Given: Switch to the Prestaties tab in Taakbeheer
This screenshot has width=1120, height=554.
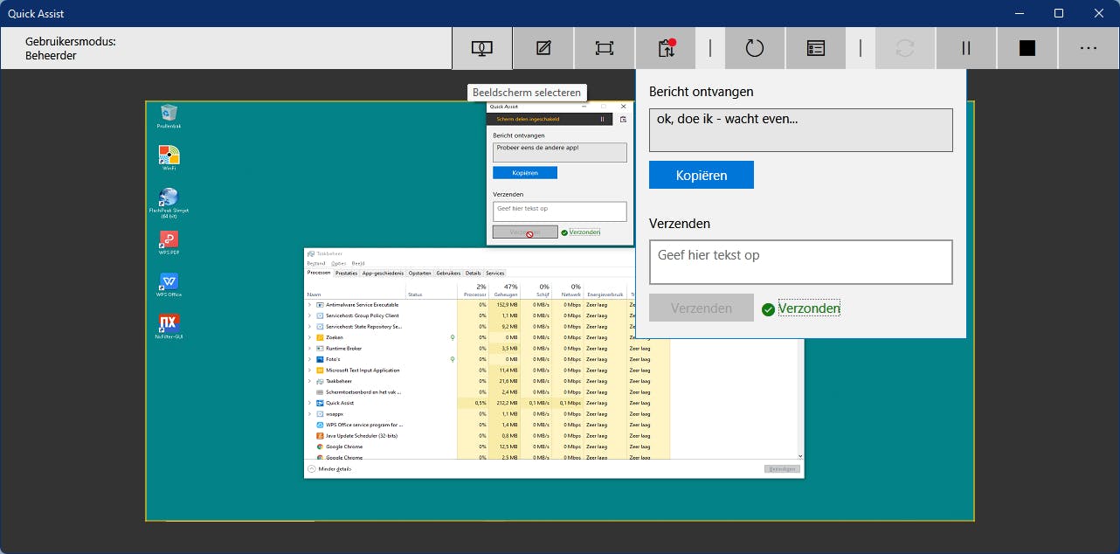Looking at the screenshot, I should click(x=346, y=273).
